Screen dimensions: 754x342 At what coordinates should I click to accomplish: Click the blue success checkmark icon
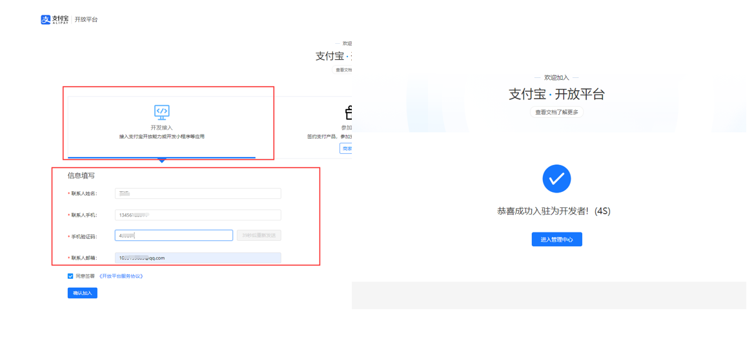556,178
